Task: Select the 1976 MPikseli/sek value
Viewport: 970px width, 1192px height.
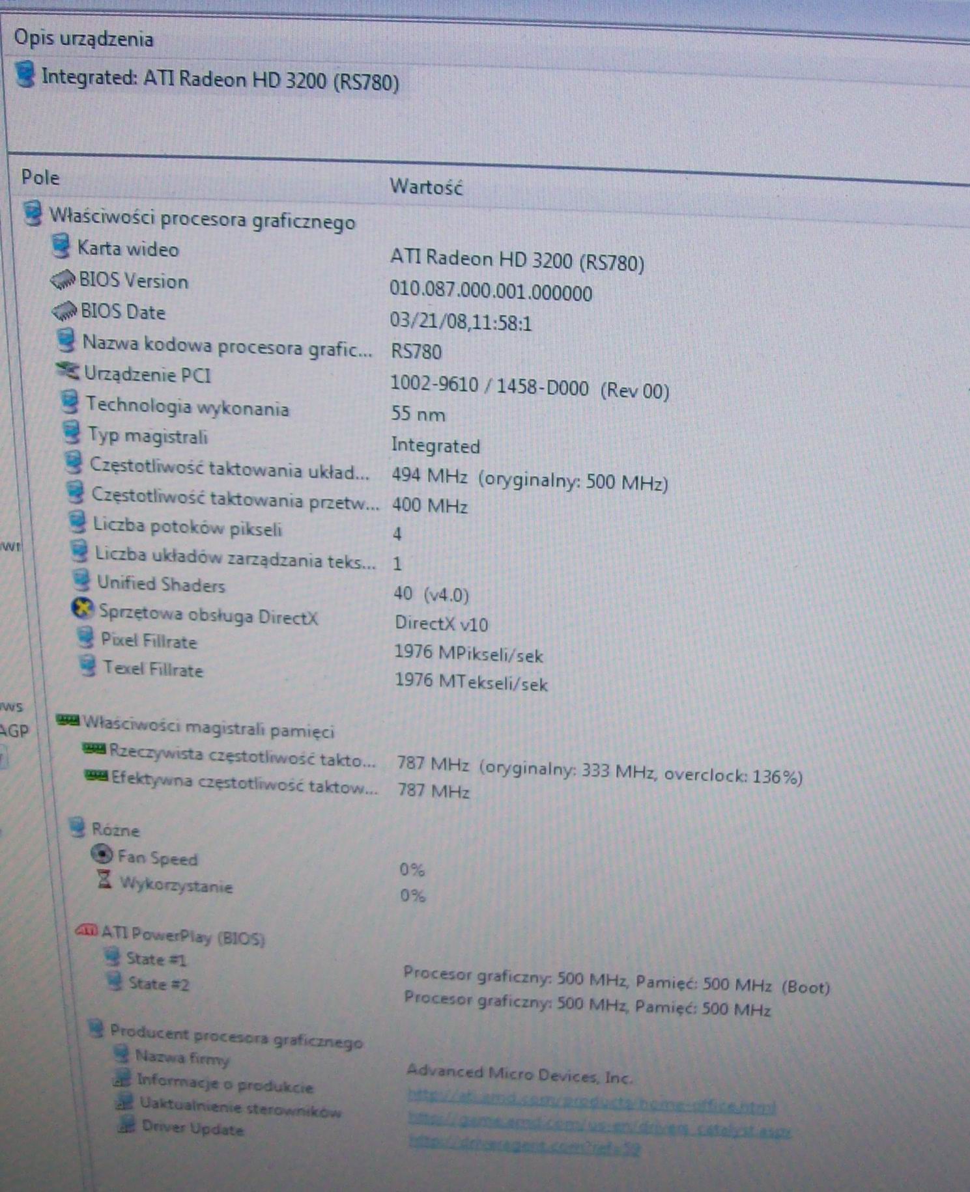Action: coord(469,653)
